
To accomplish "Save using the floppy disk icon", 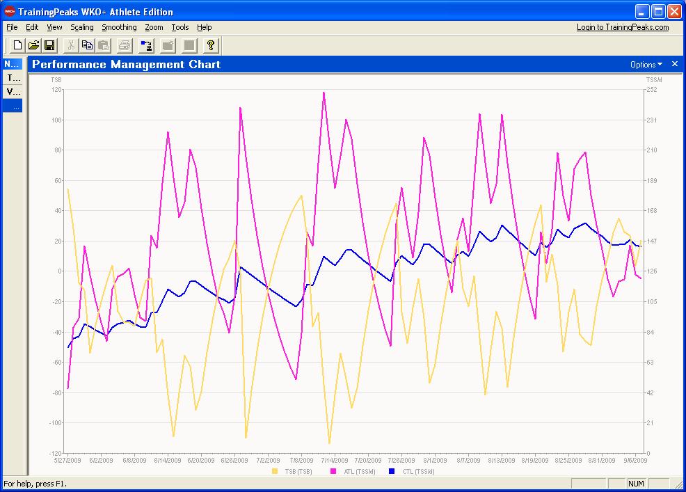I will point(49,45).
